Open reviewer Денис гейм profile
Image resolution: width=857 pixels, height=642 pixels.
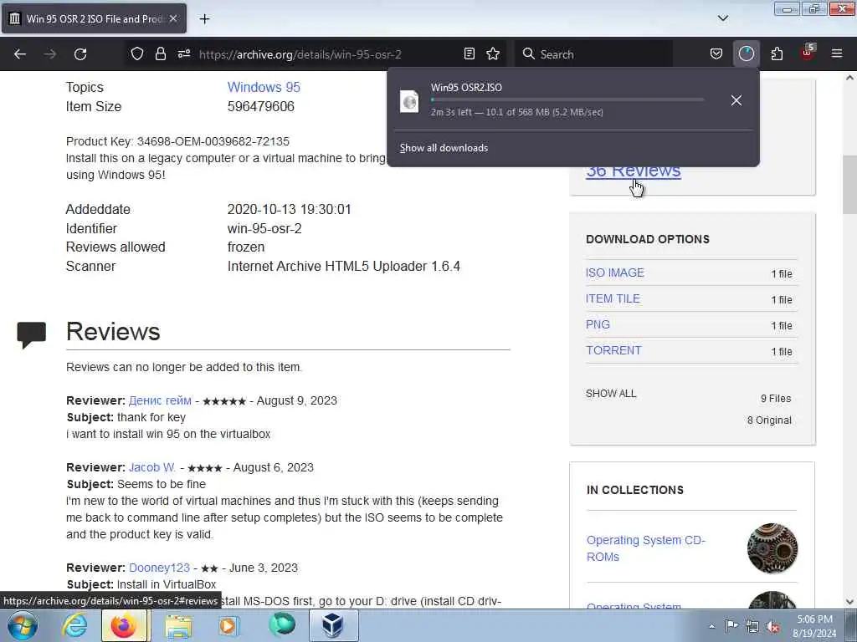pos(160,400)
